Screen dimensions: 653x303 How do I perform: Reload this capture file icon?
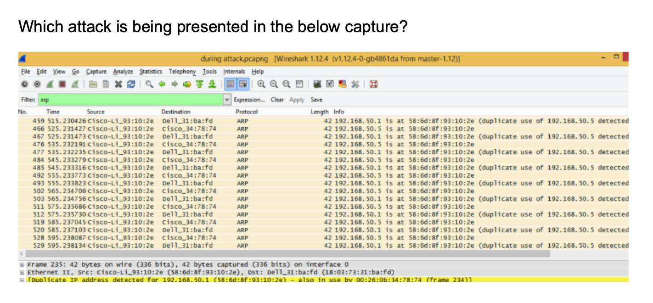point(131,84)
